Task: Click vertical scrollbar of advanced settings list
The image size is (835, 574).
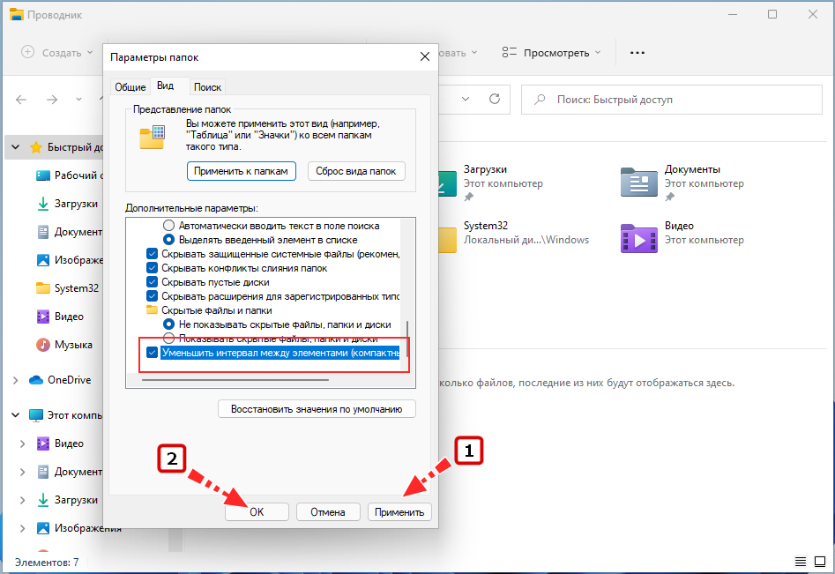Action: click(407, 339)
